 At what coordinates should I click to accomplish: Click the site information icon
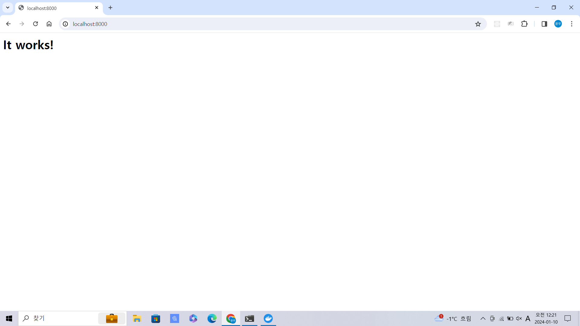coord(65,24)
